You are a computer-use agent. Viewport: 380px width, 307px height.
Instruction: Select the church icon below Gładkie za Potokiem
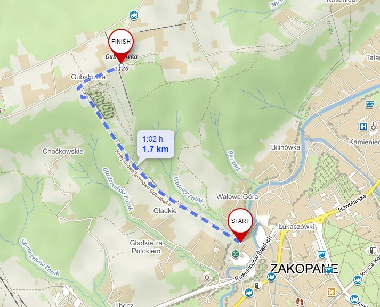(207, 276)
